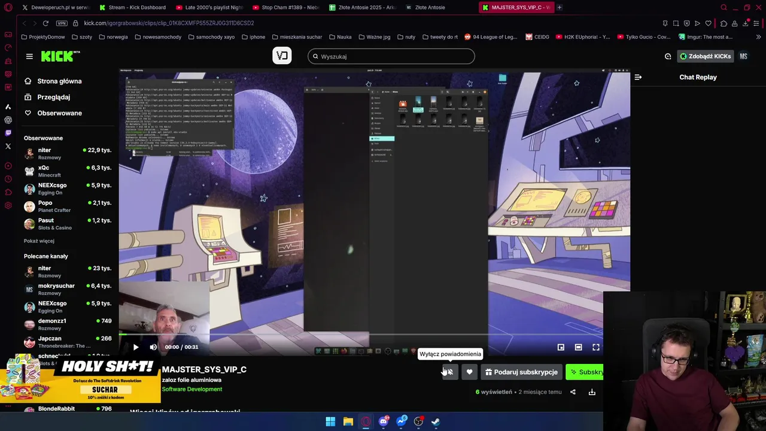Open Discord from the taskbar
Viewport: 766px width, 431px height.
click(x=384, y=421)
